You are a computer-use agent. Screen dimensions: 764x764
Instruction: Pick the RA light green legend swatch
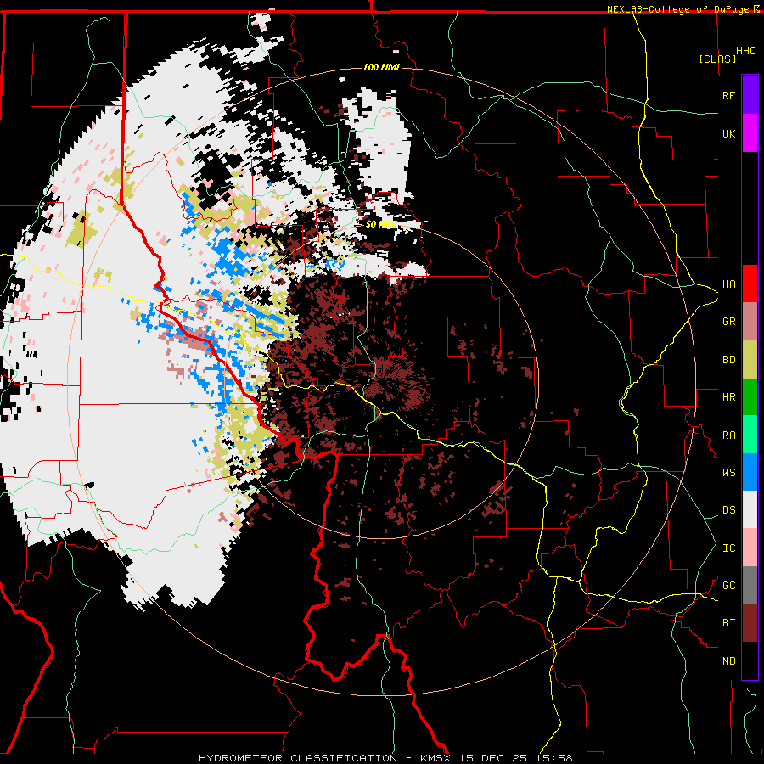pos(750,434)
